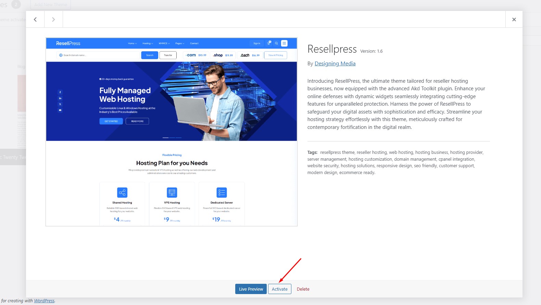This screenshot has height=305, width=541.
Task: Click Contact in the preview navigation
Action: point(194,43)
